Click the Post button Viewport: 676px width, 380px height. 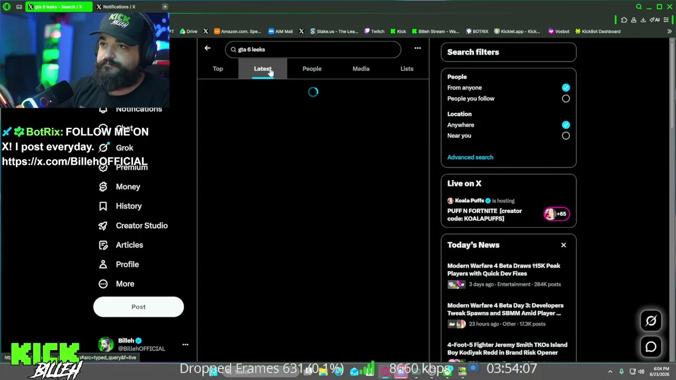click(138, 307)
